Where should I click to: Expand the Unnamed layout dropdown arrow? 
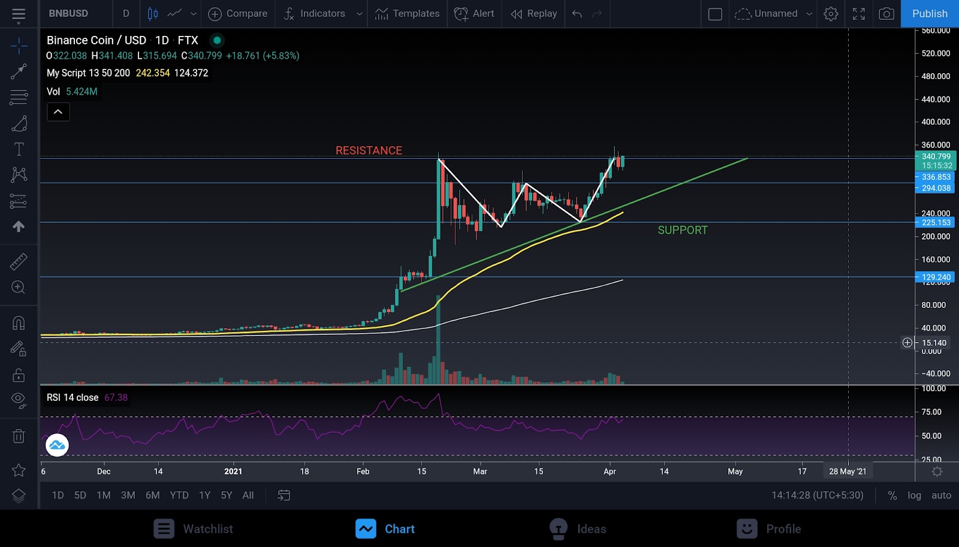point(809,14)
